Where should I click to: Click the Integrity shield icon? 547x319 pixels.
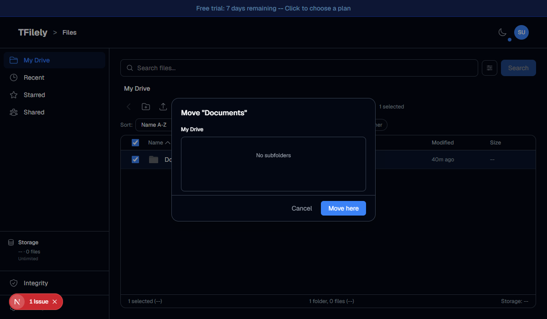click(x=14, y=283)
